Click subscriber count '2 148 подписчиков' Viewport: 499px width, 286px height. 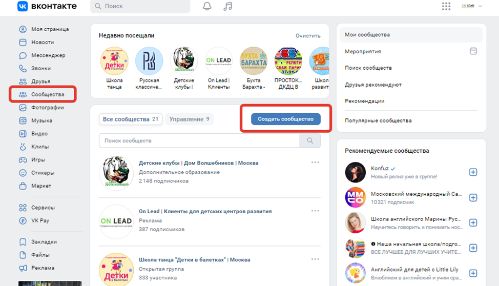[x=163, y=181]
